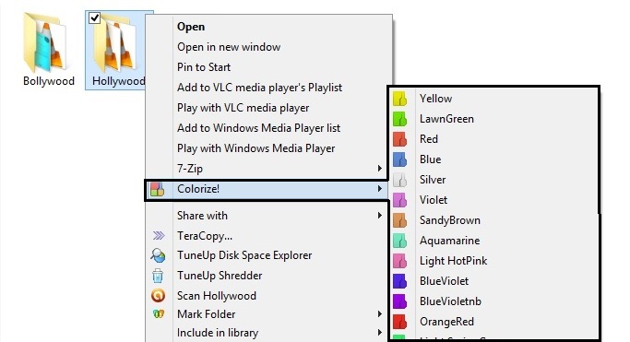Uncheck the Hollywood folder checkbox
This screenshot has width=630, height=342.
tap(94, 18)
